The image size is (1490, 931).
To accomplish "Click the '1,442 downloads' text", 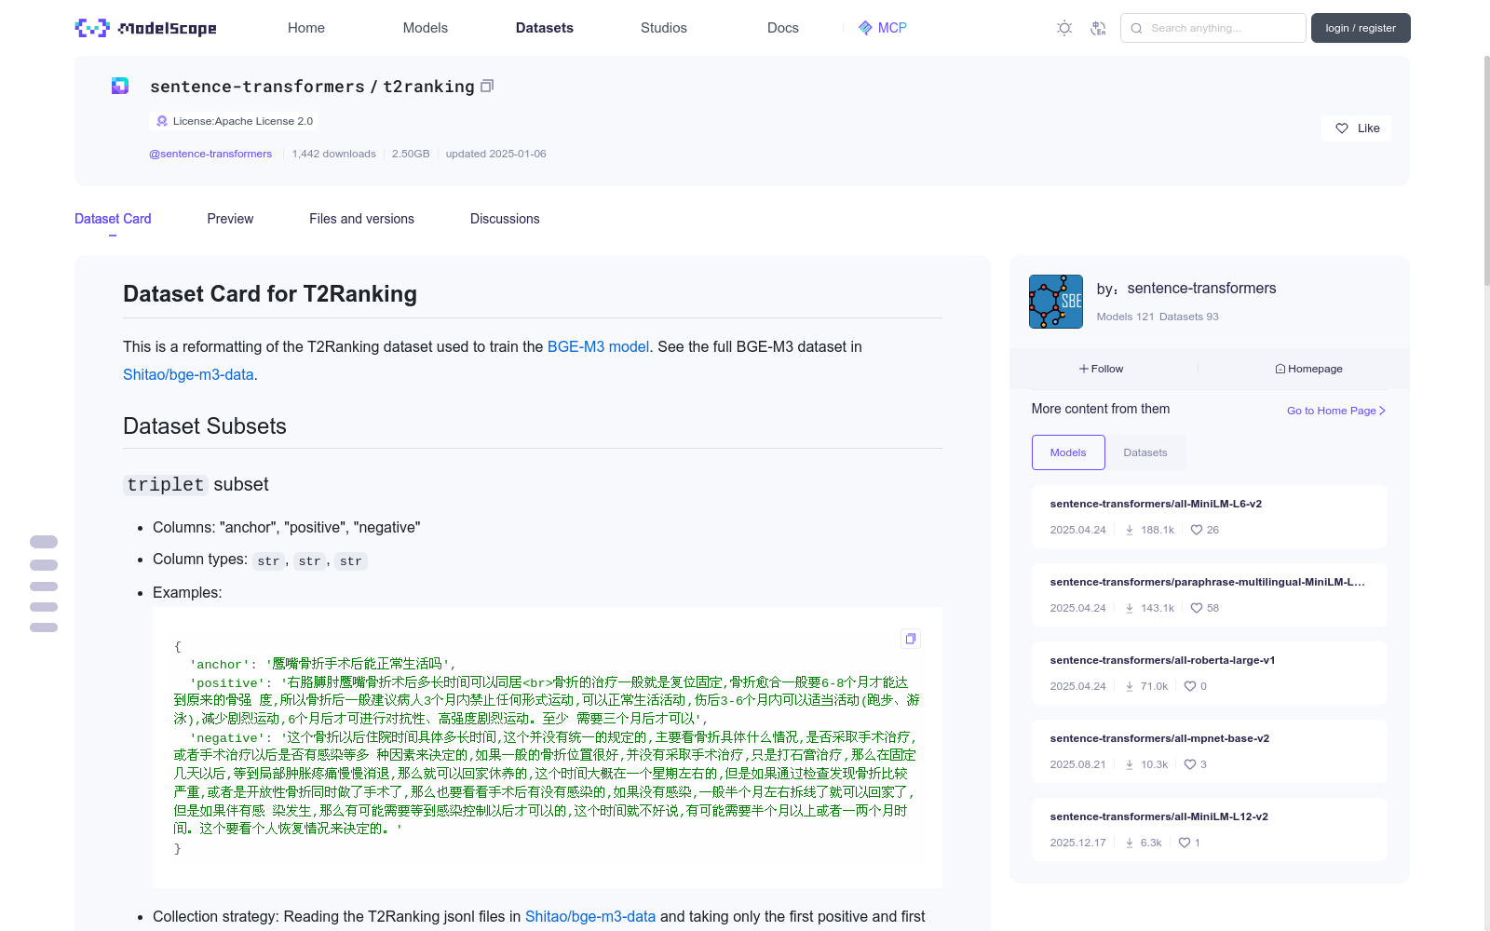I will click(x=334, y=154).
